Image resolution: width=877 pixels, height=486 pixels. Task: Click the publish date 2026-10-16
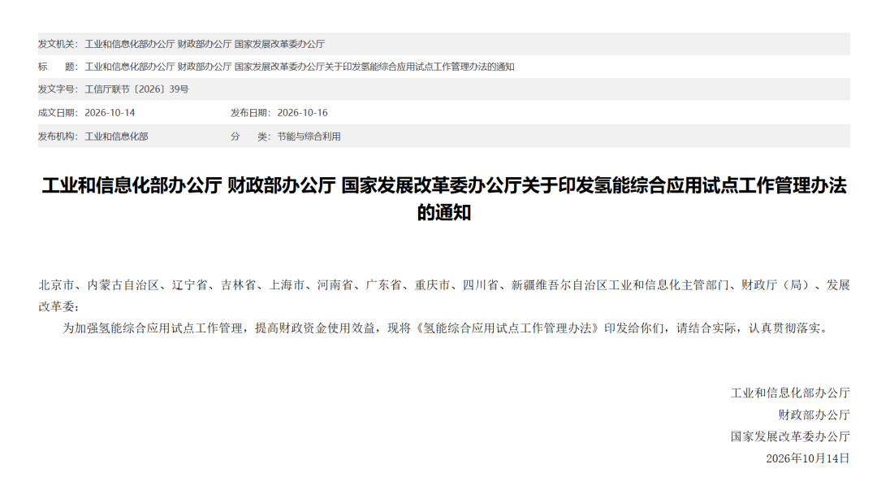pos(303,112)
